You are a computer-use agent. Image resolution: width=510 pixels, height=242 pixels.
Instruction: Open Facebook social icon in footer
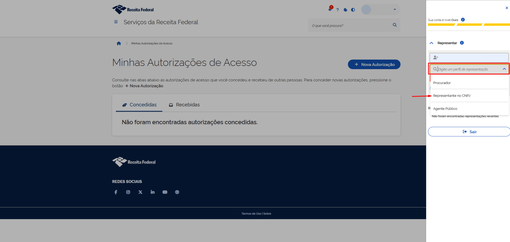tap(116, 192)
